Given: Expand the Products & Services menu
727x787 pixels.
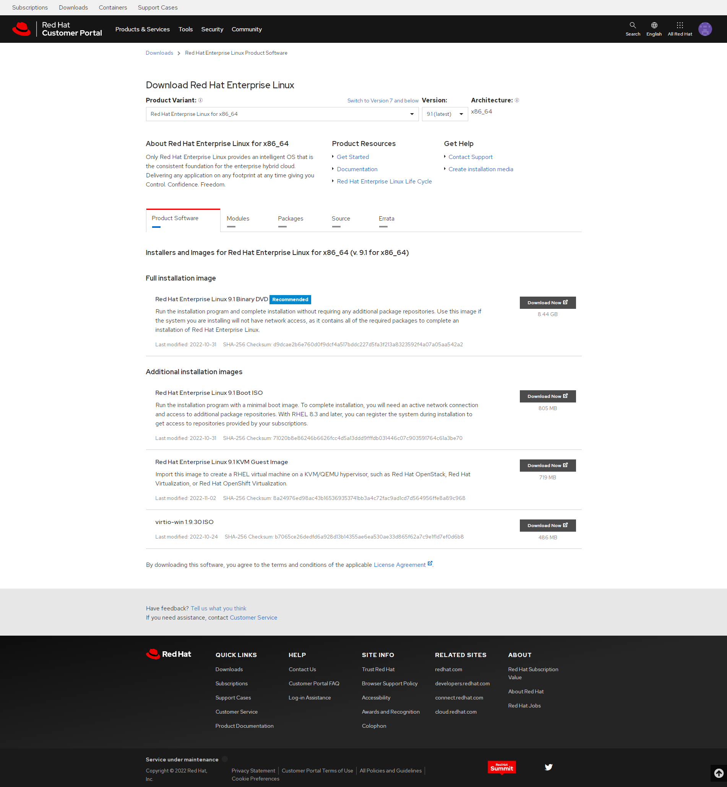Looking at the screenshot, I should pos(143,29).
